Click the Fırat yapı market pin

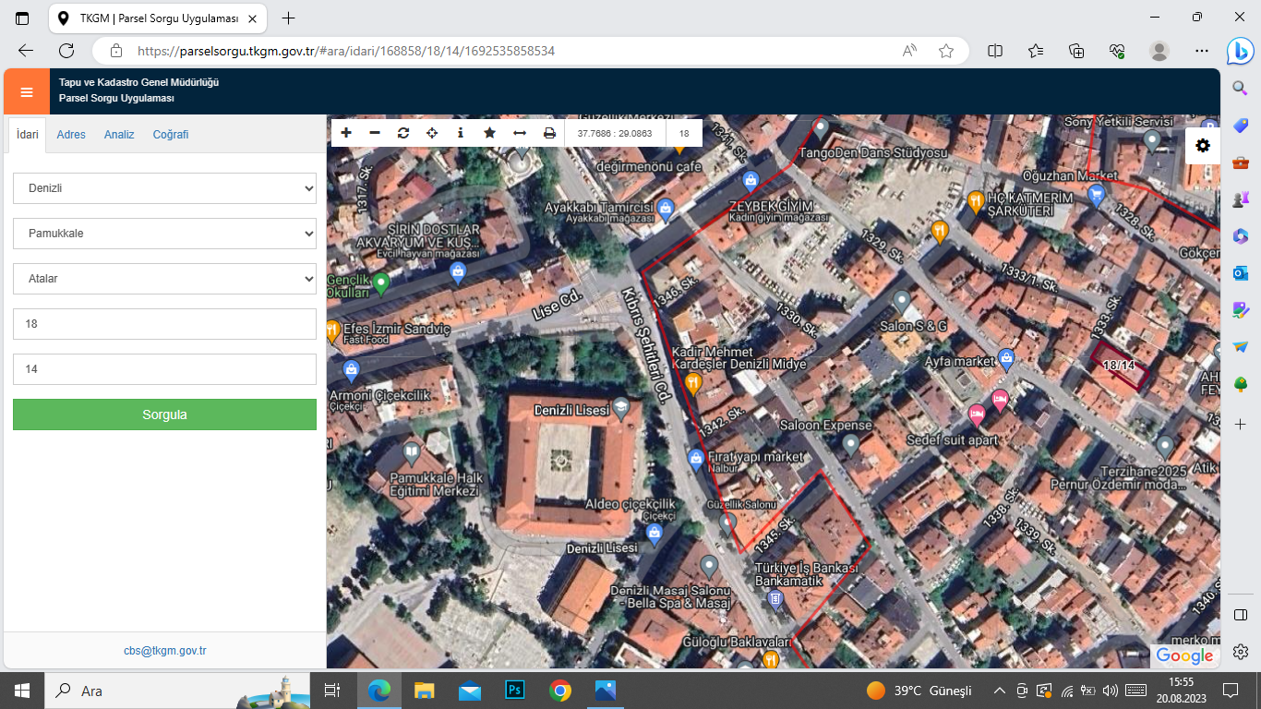pyautogui.click(x=697, y=458)
